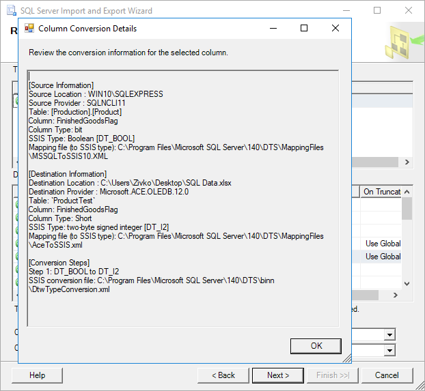Click the [Destination Information] heading
The height and width of the screenshot is (391, 425).
(68, 174)
